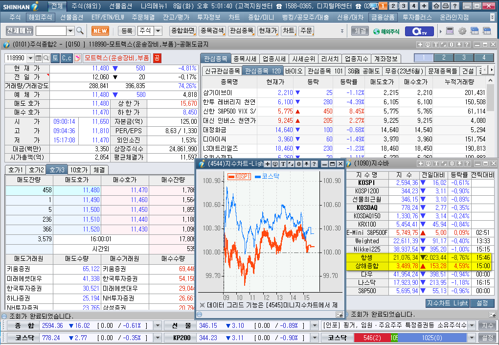Image resolution: width=499 pixels, height=345 pixels.
Task: Open the pink memo note icon
Action: 77,58
